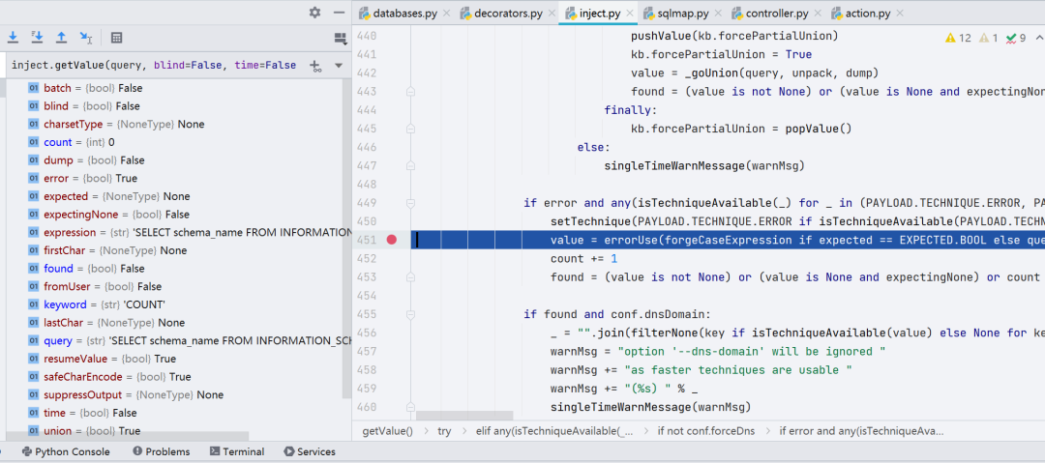Open the Terminal tool window

click(237, 451)
